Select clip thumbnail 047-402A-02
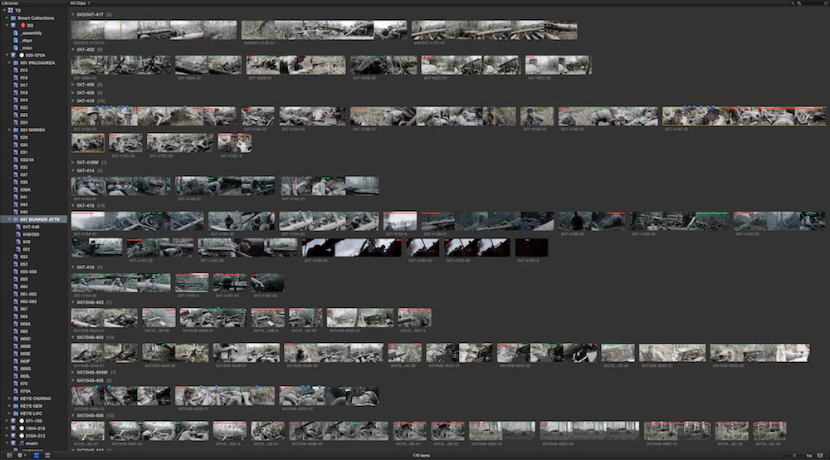This screenshot has width=830, height=460. coord(208,65)
